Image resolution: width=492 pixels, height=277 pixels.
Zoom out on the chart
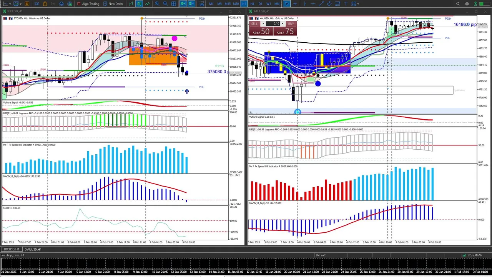[165, 4]
